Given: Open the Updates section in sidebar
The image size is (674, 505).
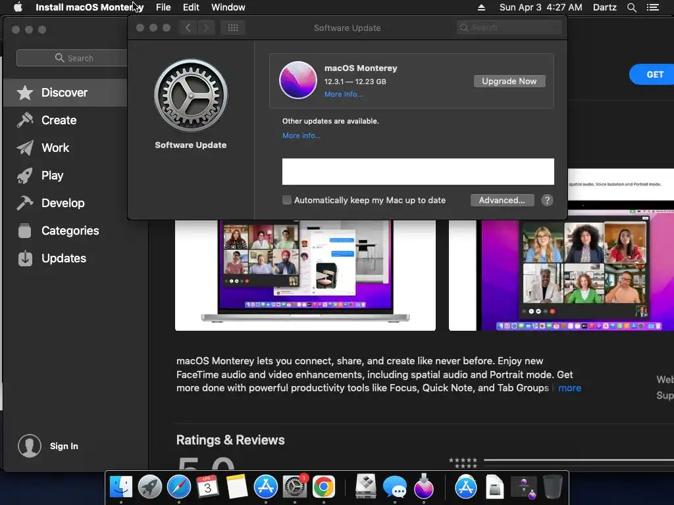Looking at the screenshot, I should [x=64, y=258].
